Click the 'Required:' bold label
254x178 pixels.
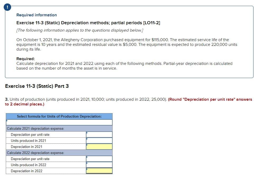click(x=26, y=59)
